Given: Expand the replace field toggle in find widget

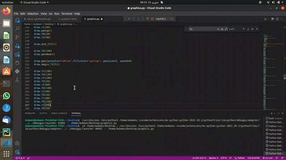Looking at the screenshot, I should (187, 29).
